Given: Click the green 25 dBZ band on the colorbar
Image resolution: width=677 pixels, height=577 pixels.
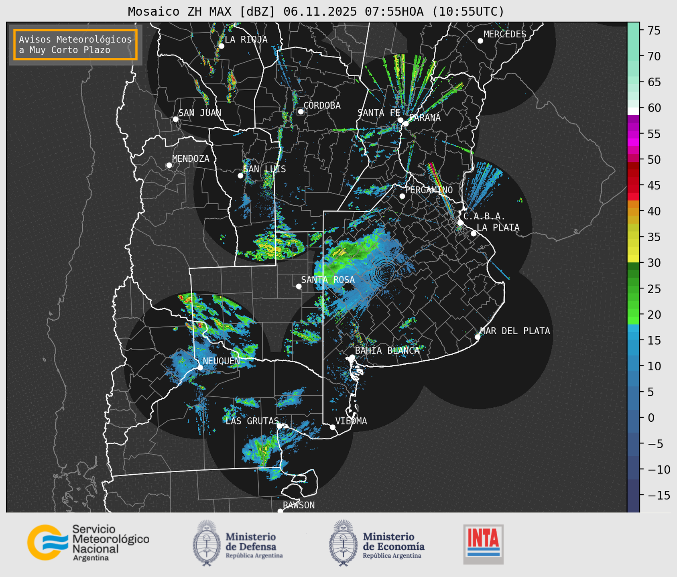Looking at the screenshot, I should tap(633, 289).
